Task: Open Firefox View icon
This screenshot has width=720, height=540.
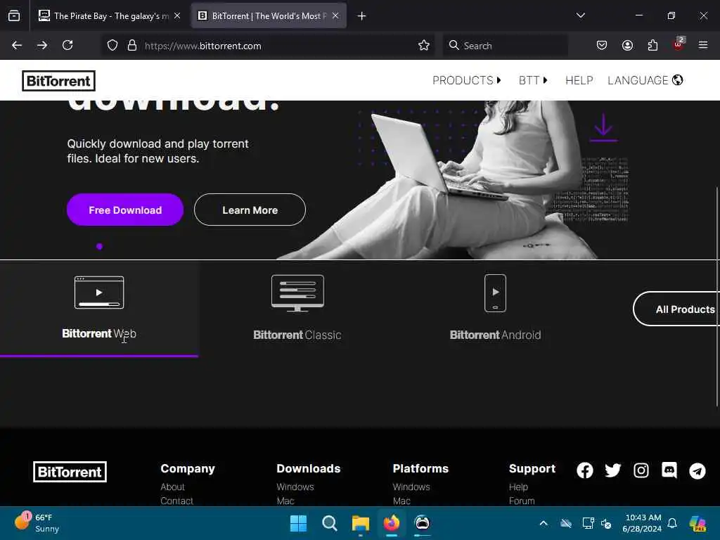Action: pos(14,16)
